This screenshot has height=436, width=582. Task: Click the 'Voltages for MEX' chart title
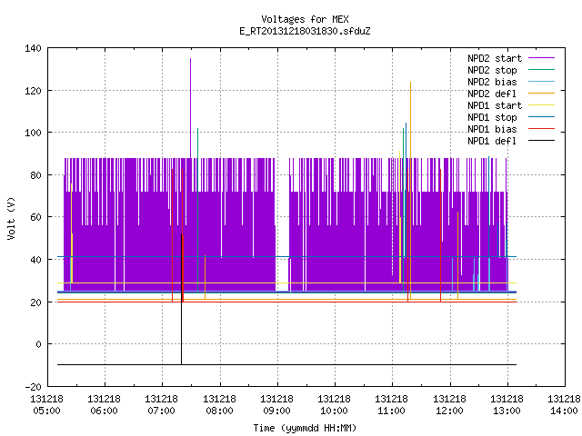click(x=305, y=19)
